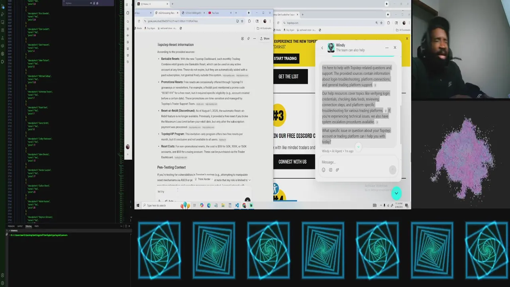Open the taskbar clock and date
The width and height of the screenshot is (510, 287).
pos(399,205)
